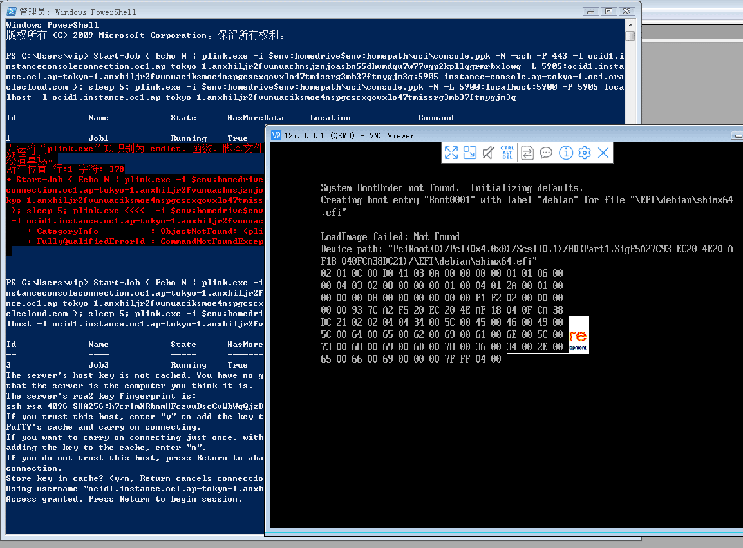Click the muted speaker icon in VNC toolbar
Image resolution: width=743 pixels, height=548 pixels.
coord(488,153)
